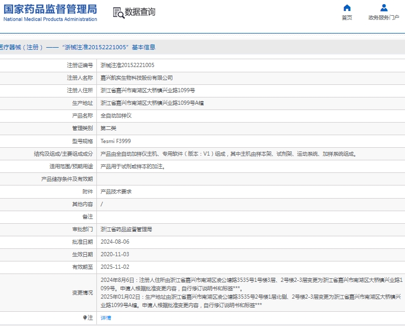Click the 备注 row label
Viewport: 405px width, 328px height.
87,217
